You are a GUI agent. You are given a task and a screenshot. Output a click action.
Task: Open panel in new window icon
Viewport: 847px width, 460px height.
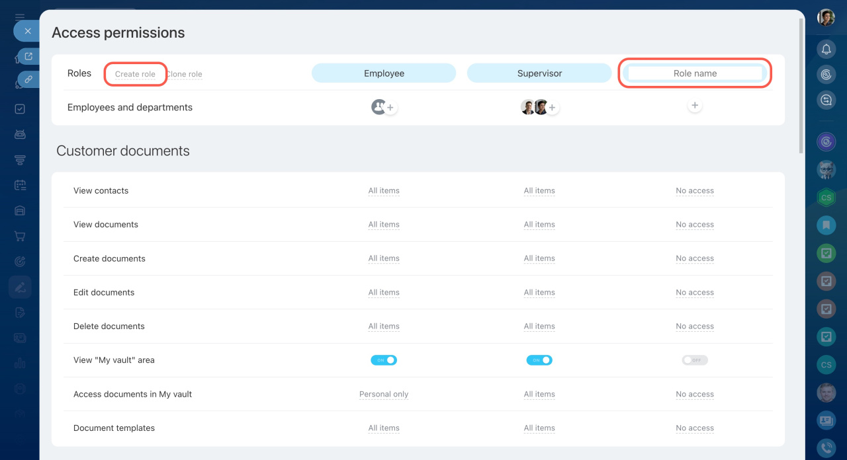[28, 56]
